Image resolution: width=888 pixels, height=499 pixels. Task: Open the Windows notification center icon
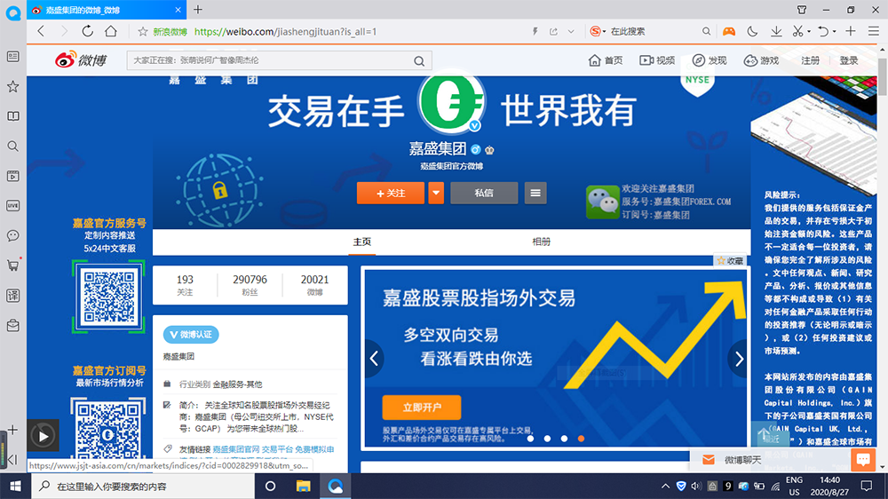[x=867, y=486]
